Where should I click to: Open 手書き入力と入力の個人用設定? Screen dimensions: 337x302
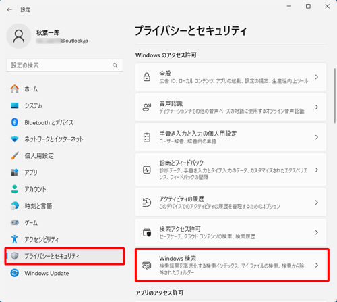pos(231,137)
